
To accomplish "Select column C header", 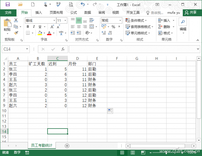I will click(x=58, y=58).
